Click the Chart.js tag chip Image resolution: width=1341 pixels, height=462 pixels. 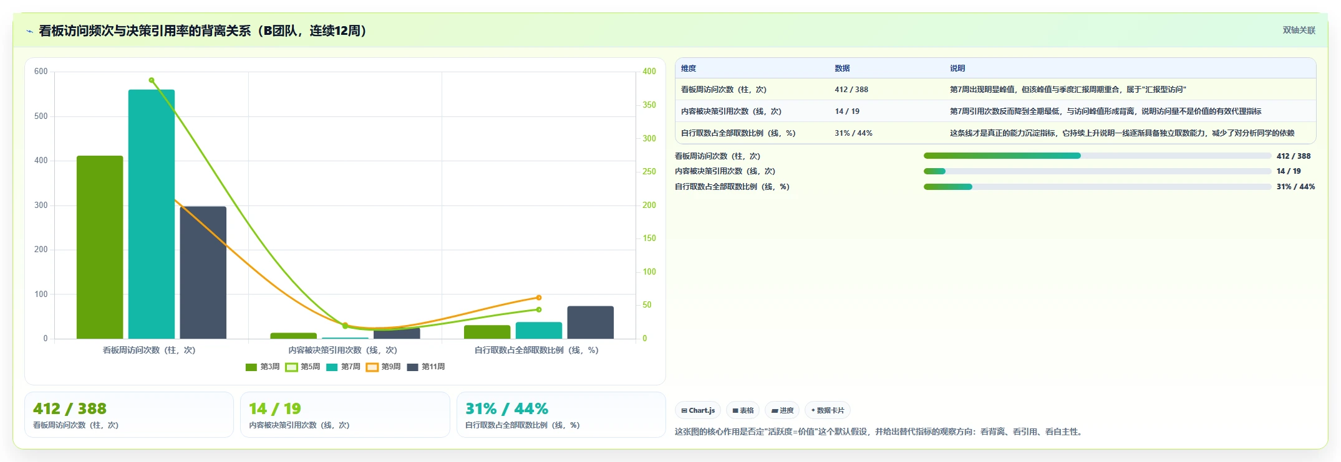coord(698,410)
